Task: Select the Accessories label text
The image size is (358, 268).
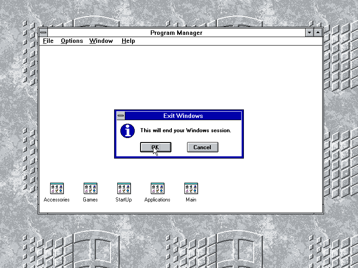Action: click(57, 200)
